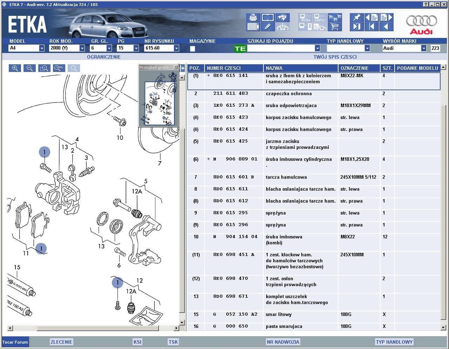
Task: Close the Przeglad grafik overview panel
Action: [175, 67]
